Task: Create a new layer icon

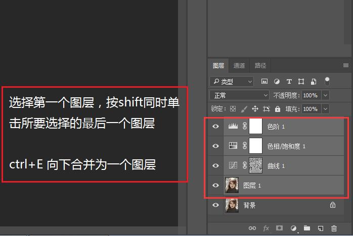Action: coord(320,228)
